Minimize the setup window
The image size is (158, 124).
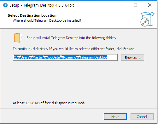pyautogui.click(x=121, y=5)
